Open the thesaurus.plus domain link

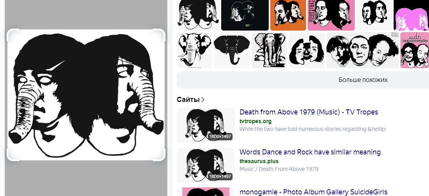259,161
